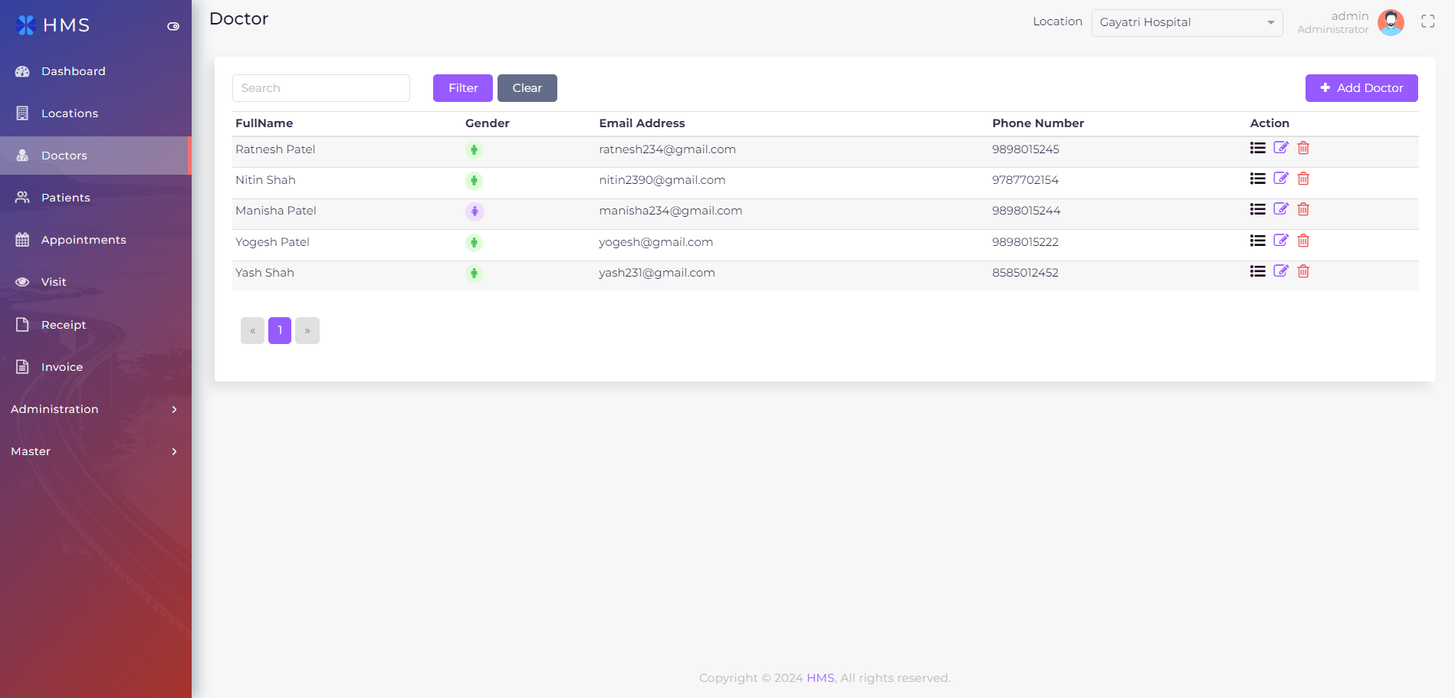The image size is (1455, 698).
Task: Go to Patients in the sidebar
Action: coord(66,198)
